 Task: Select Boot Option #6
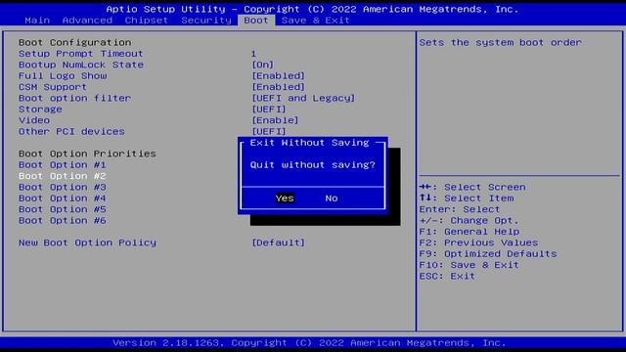pos(62,221)
